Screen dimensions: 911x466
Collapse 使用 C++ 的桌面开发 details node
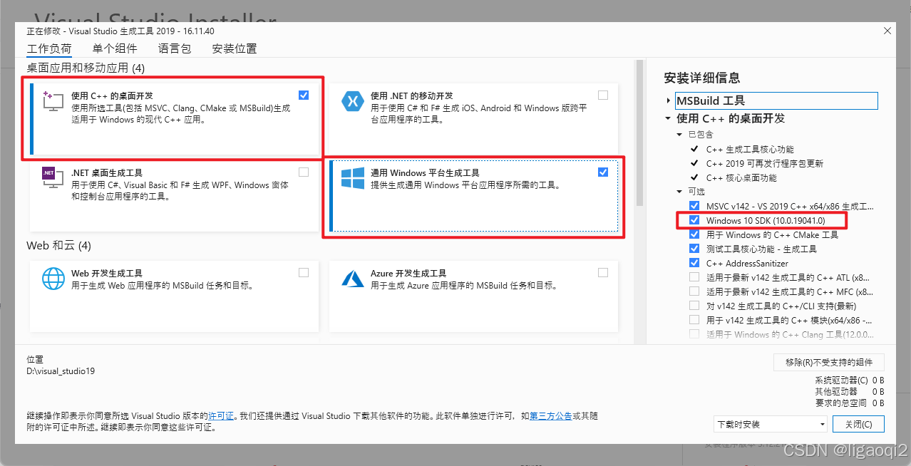[669, 118]
